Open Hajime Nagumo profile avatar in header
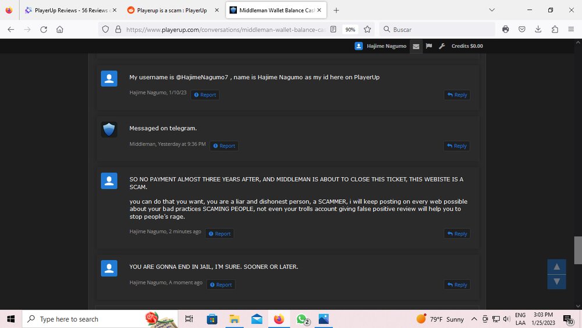Image resolution: width=582 pixels, height=328 pixels. [x=359, y=46]
